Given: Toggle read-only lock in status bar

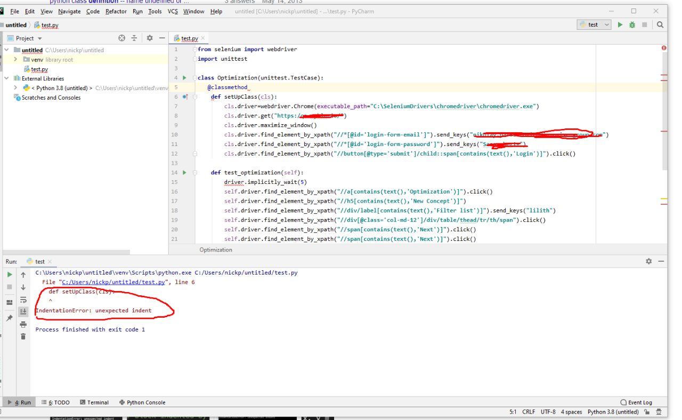Looking at the screenshot, I should click(647, 411).
